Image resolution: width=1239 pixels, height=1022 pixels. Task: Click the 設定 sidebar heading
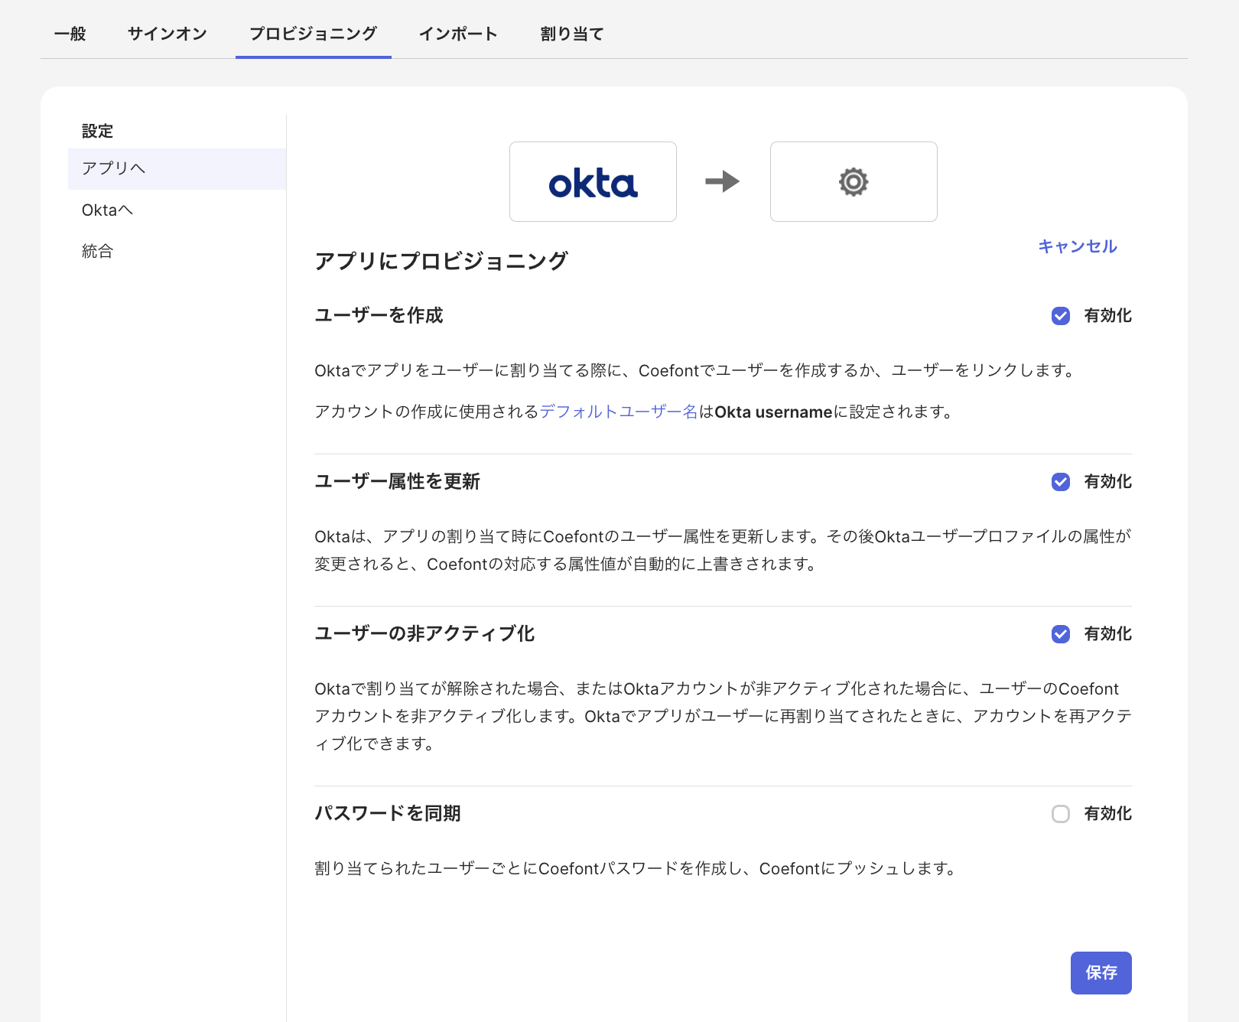tap(97, 131)
